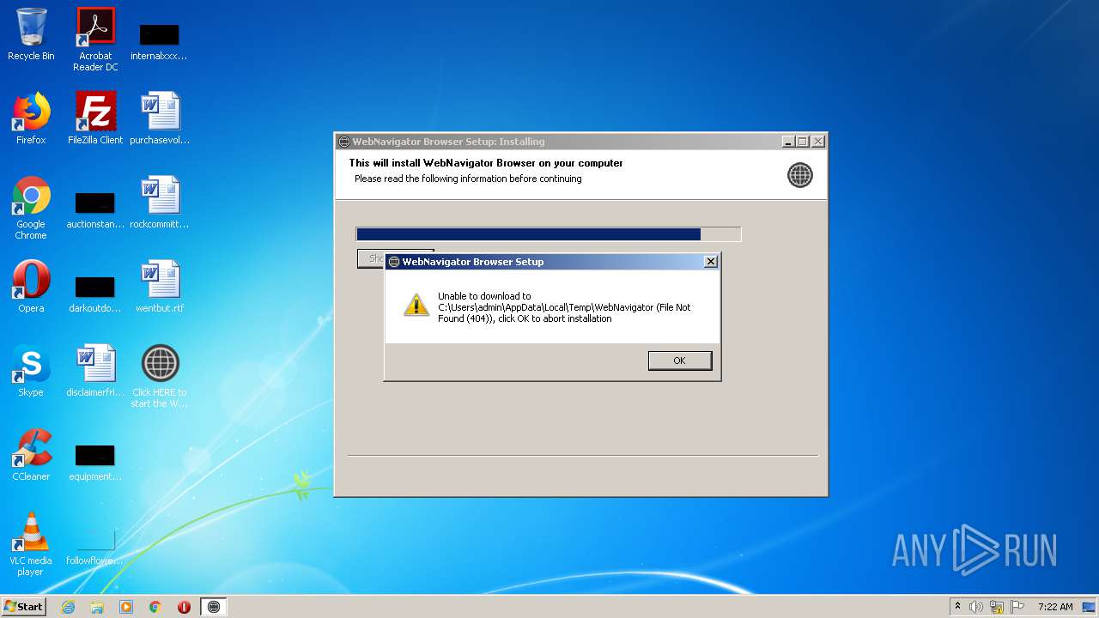Click the globe logo in installer header
The height and width of the screenshot is (618, 1099).
799,175
